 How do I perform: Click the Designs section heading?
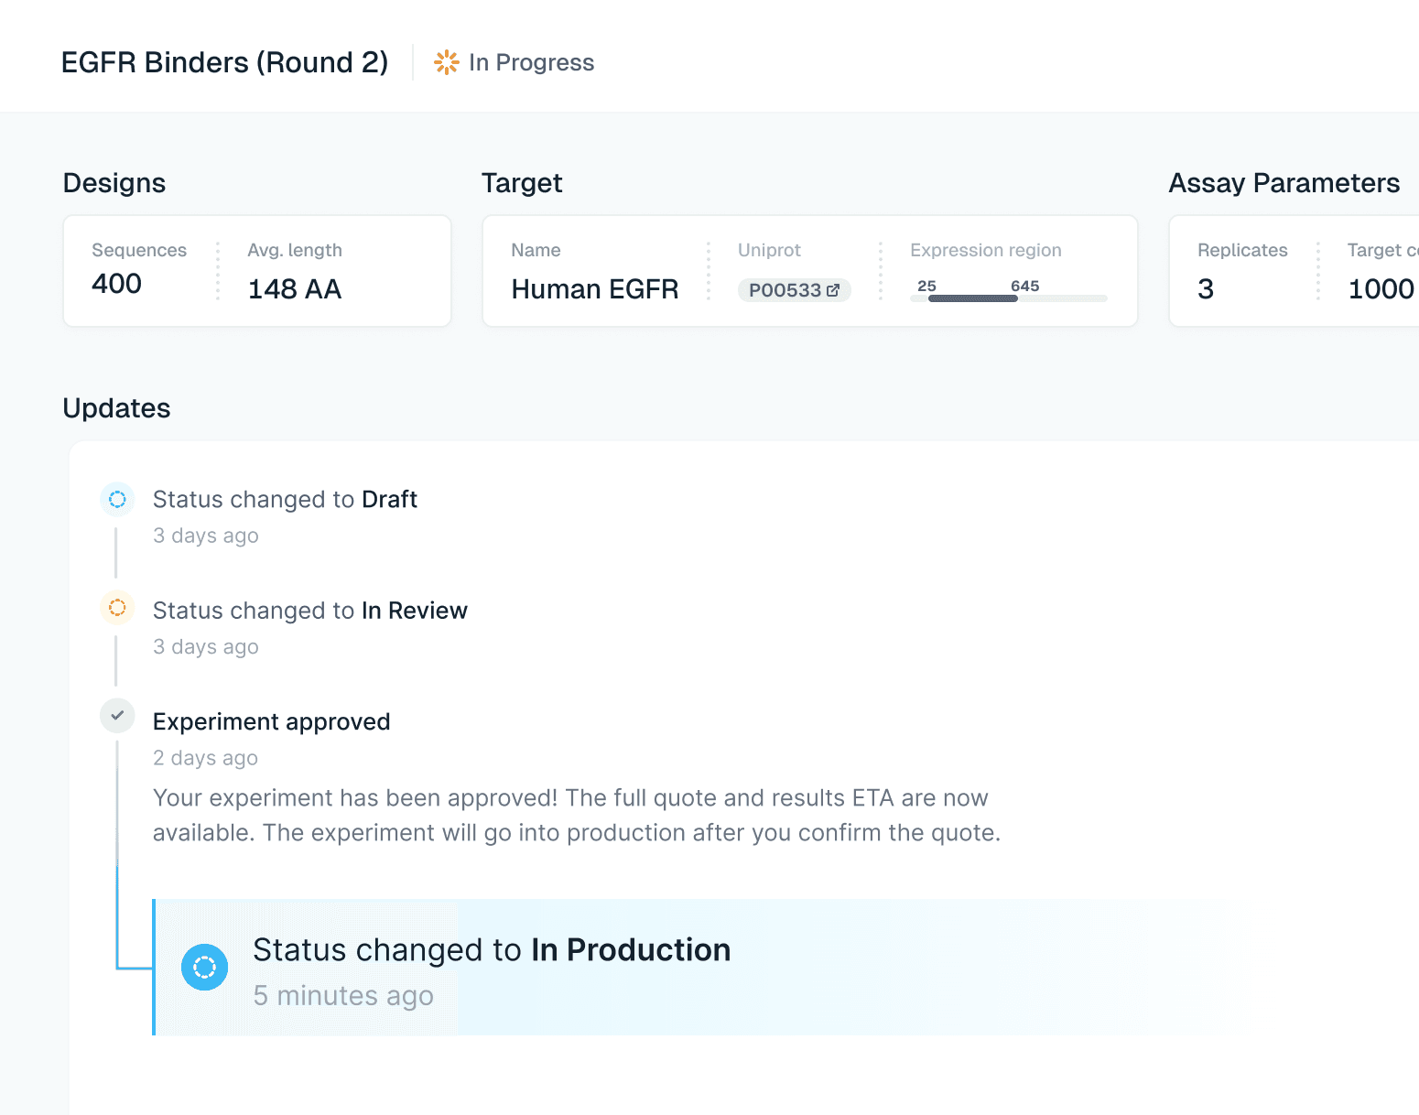[114, 183]
